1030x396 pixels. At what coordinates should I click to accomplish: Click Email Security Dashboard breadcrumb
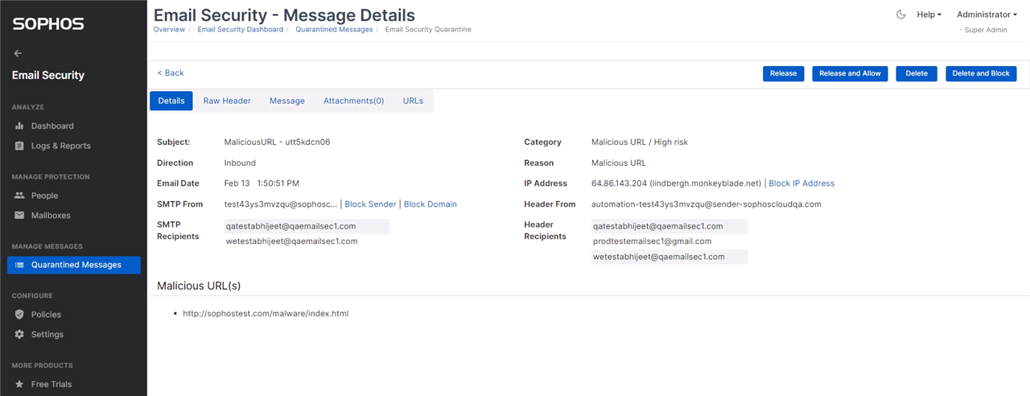[x=240, y=30]
